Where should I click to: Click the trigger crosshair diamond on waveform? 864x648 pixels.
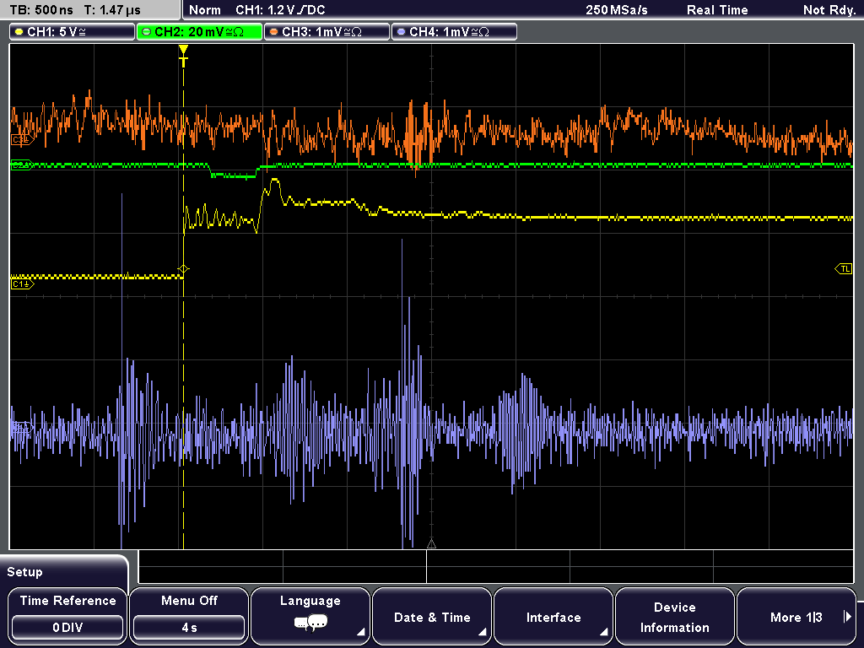click(183, 269)
